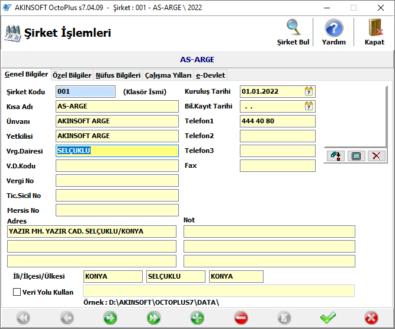Image resolution: width=395 pixels, height=329 pixels.
Task: Click Yetkilisi input field
Action: point(117,136)
